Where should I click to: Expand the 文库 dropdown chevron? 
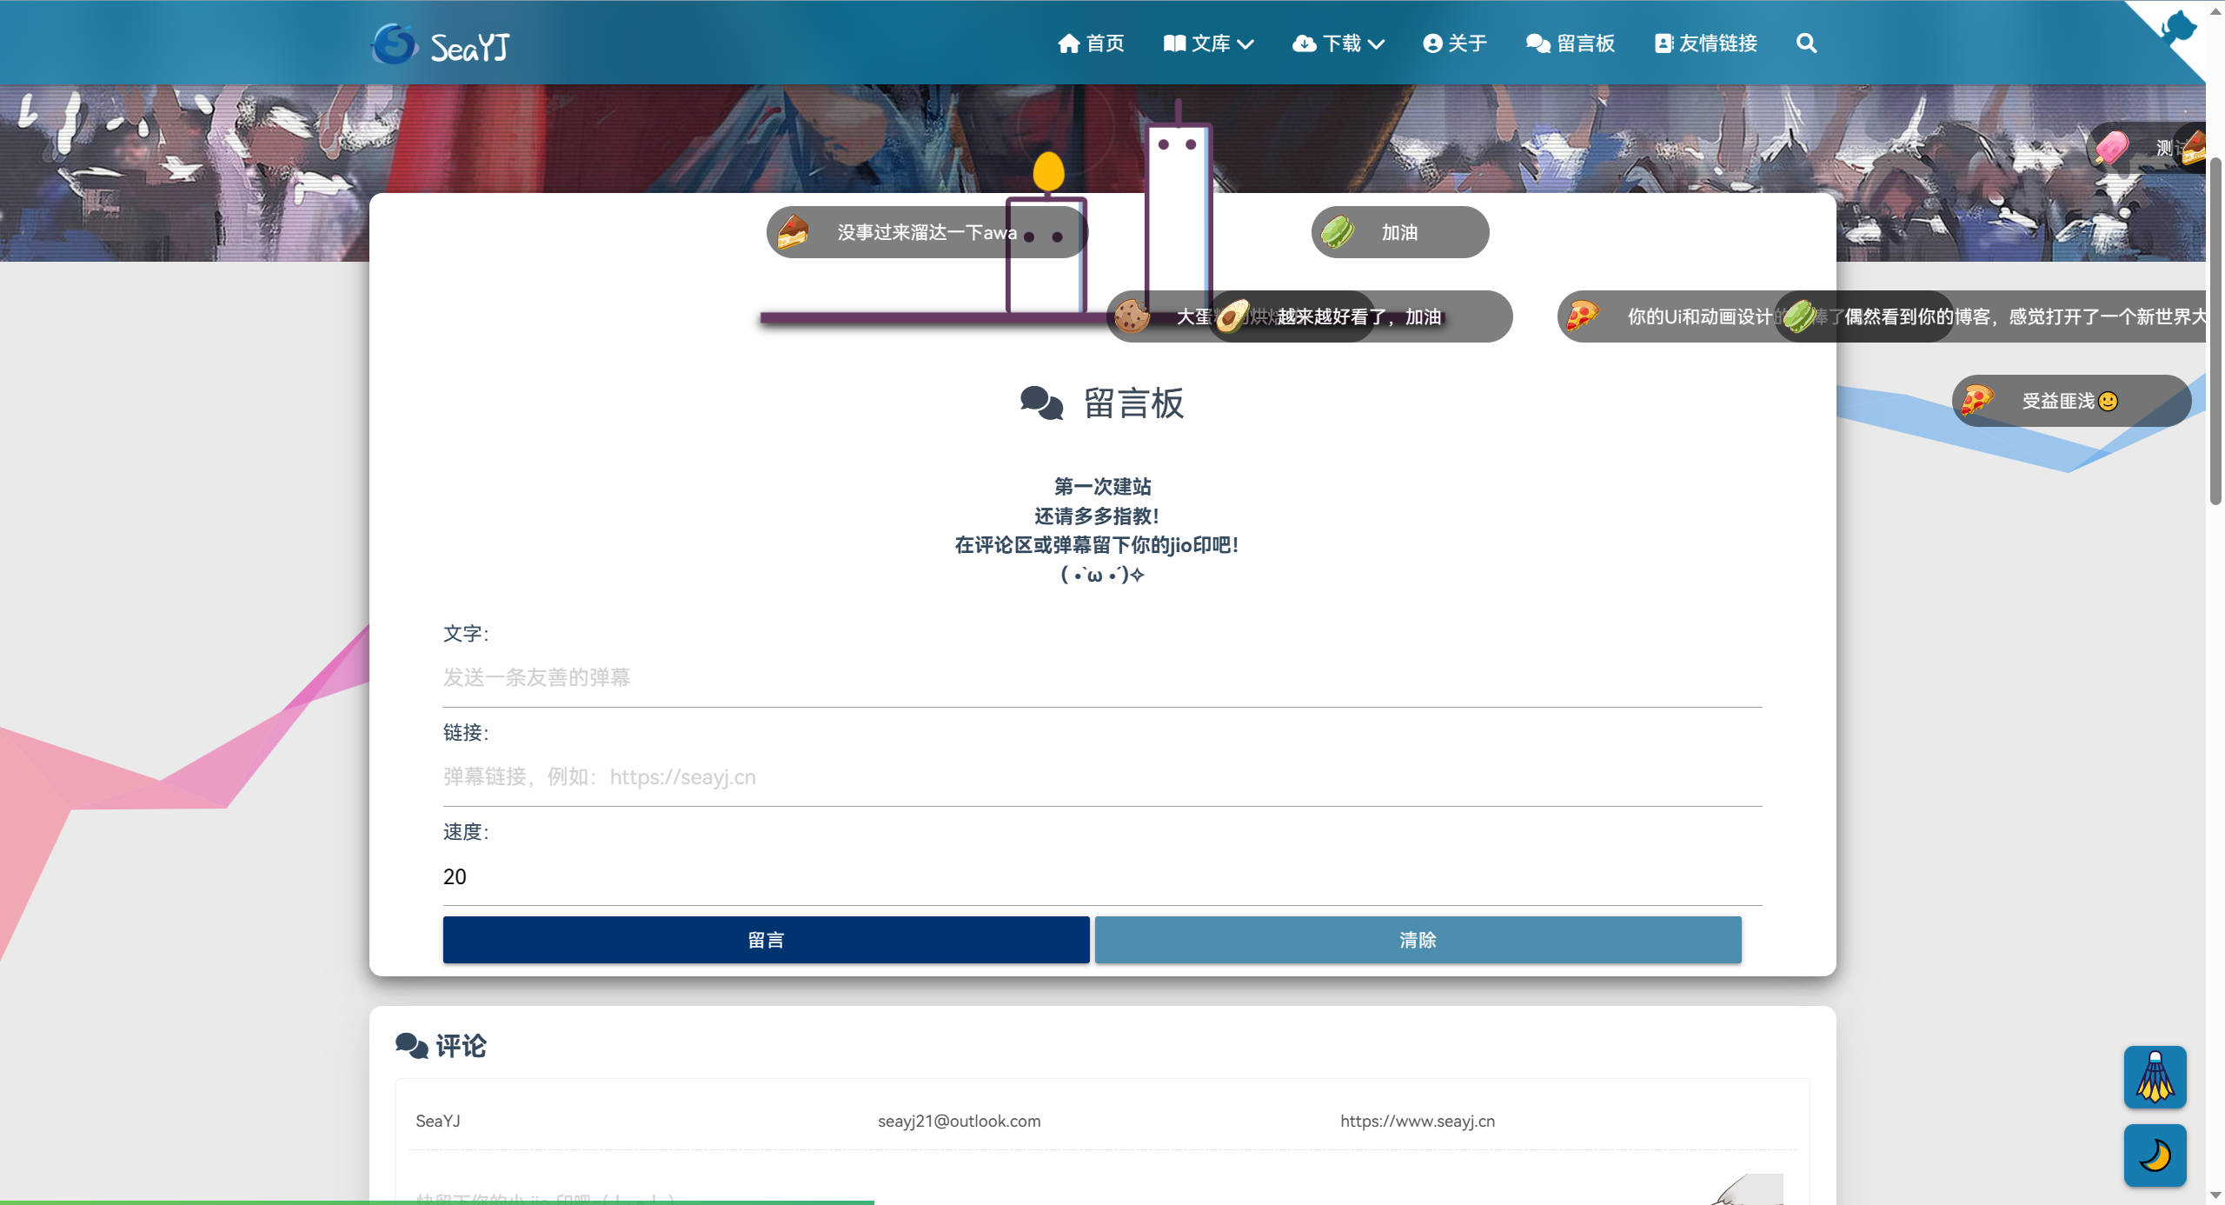[x=1245, y=44]
